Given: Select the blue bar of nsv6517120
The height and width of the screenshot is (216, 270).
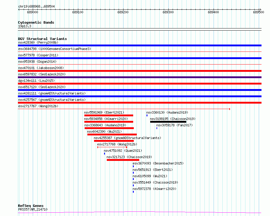Looking at the screenshot, I should [x=140, y=90].
